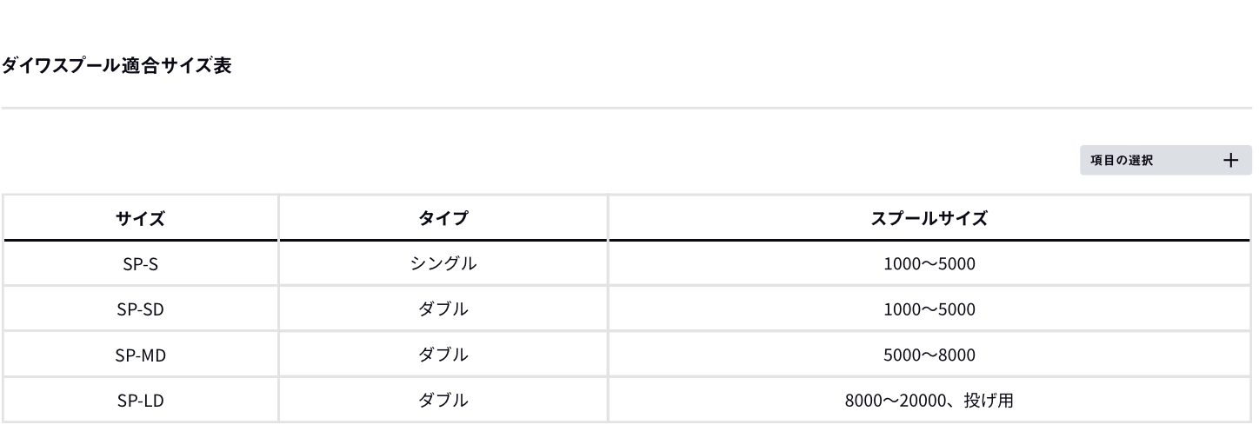Click the 5000～8000 spool size cell
This screenshot has height=438, width=1259.
pos(929,355)
